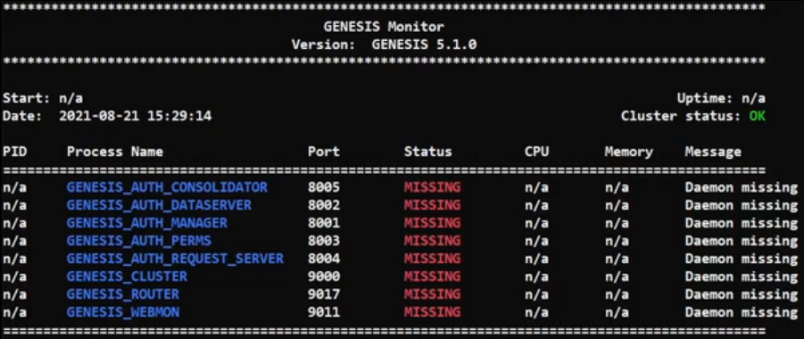Click the MISSING status for GENESIS_CLUSTER

click(432, 277)
